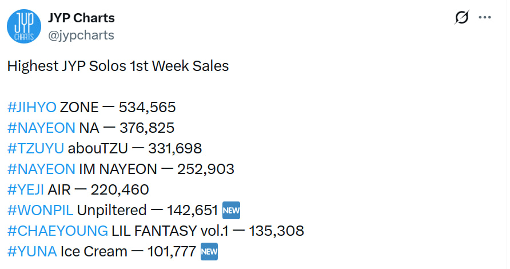
Task: Open the #JIHYO hashtag
Action: click(31, 107)
